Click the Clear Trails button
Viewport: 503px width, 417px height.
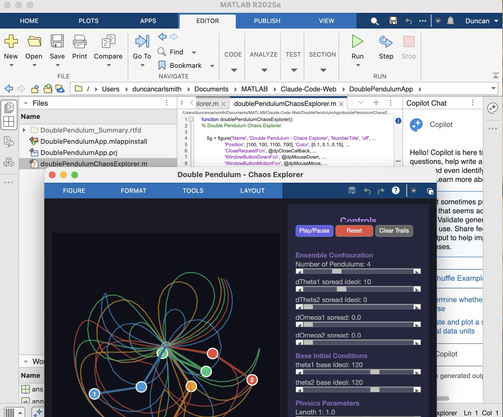(x=394, y=231)
